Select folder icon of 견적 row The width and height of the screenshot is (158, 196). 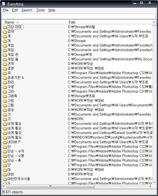(5, 64)
